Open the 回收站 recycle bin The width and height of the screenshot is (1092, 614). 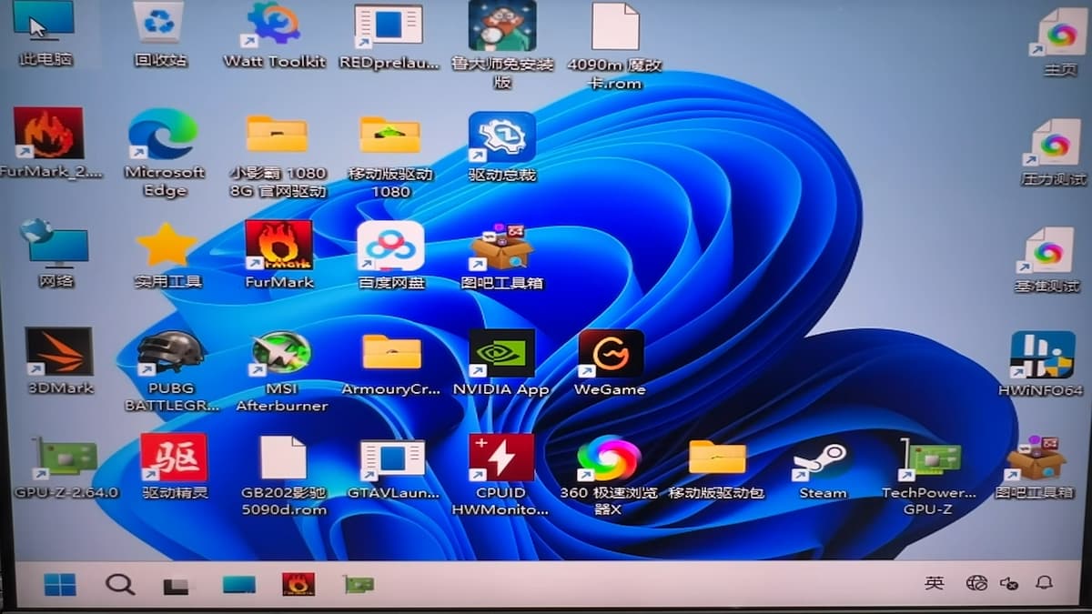(x=160, y=34)
